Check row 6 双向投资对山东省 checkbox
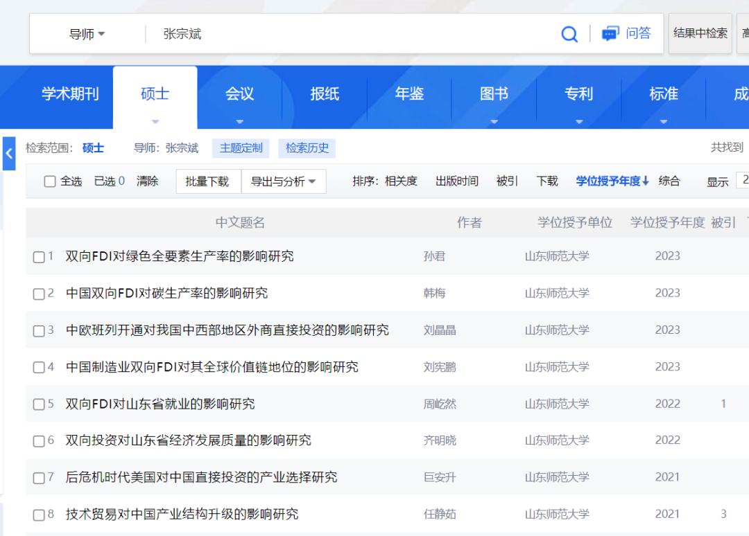This screenshot has width=749, height=536. 39,440
